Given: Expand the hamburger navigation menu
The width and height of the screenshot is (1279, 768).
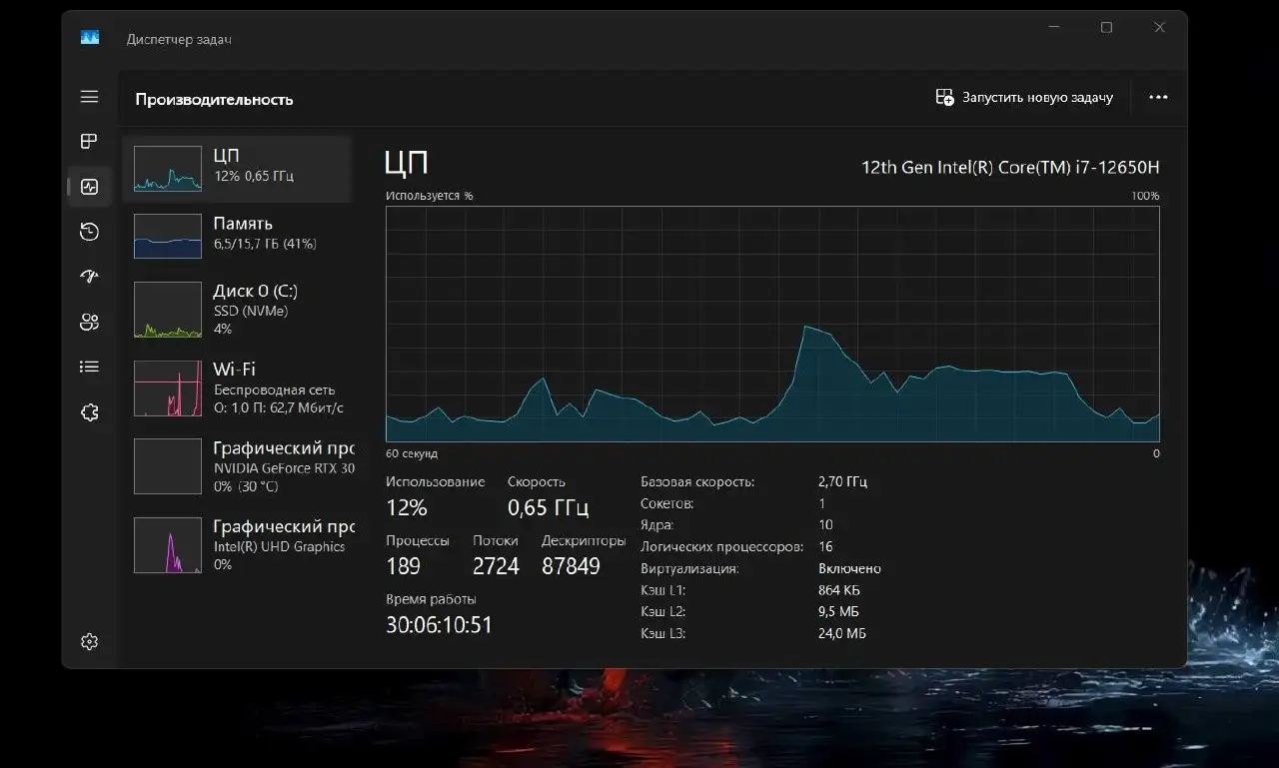Looking at the screenshot, I should (x=90, y=97).
